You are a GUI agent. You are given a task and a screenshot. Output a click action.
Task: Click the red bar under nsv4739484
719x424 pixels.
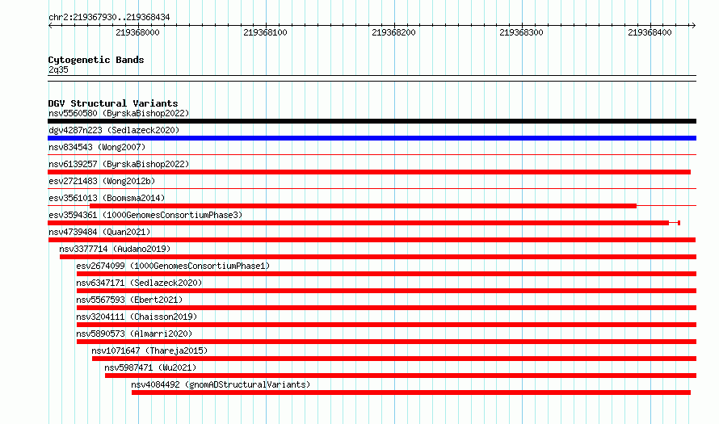click(x=372, y=240)
